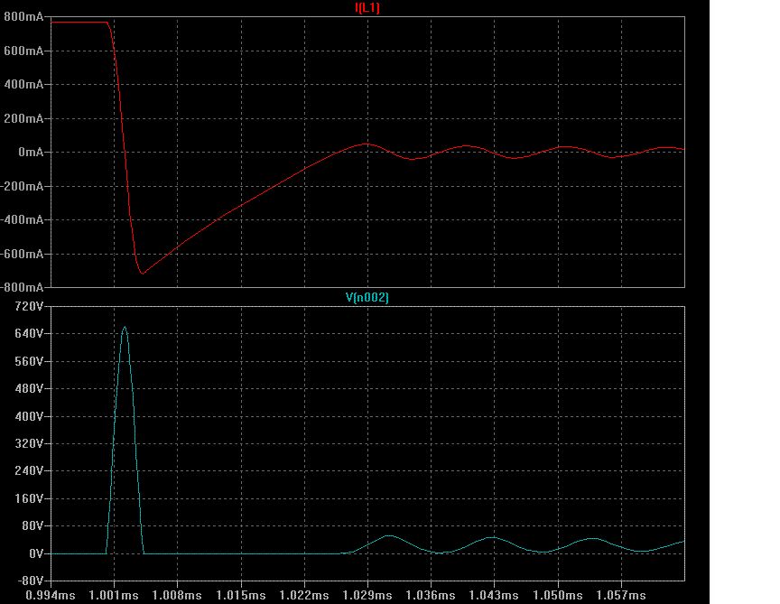
Task: Click the red current trace minimum point
Action: [x=143, y=274]
